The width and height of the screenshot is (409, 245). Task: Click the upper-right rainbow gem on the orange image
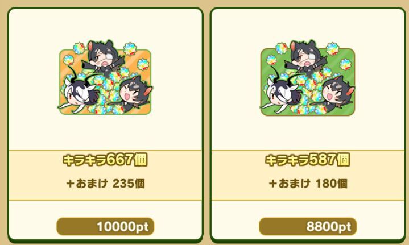coord(130,49)
